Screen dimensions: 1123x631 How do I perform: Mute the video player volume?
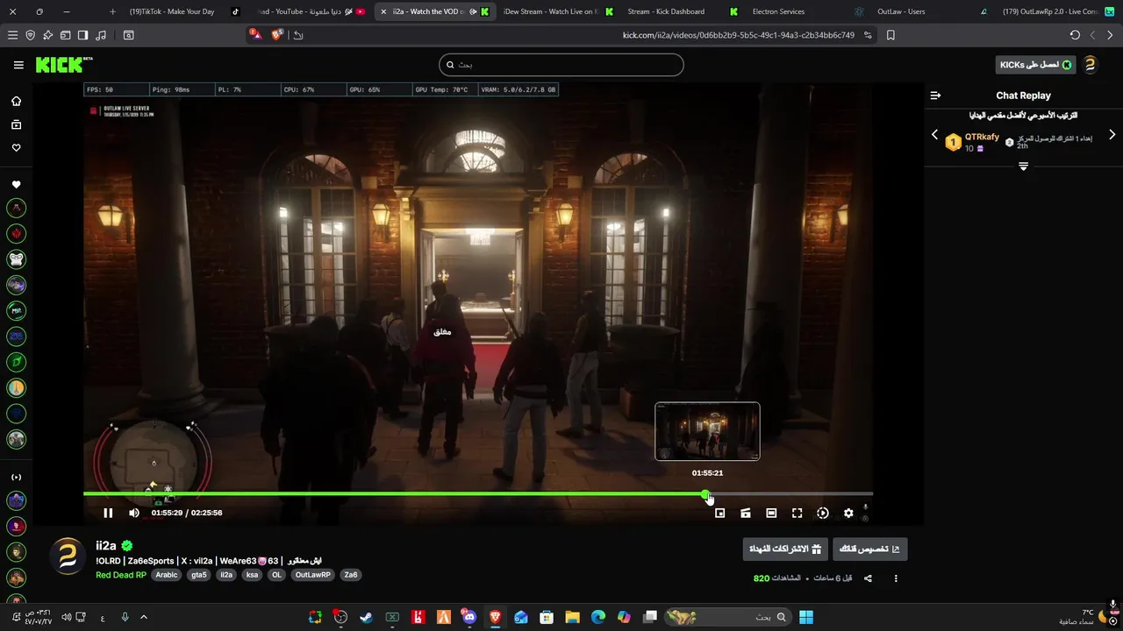point(134,513)
